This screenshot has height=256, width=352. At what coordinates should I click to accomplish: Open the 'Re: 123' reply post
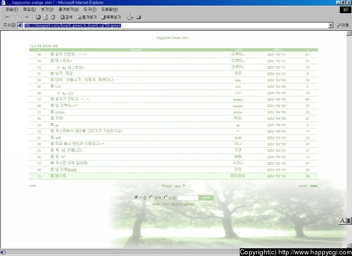68,93
